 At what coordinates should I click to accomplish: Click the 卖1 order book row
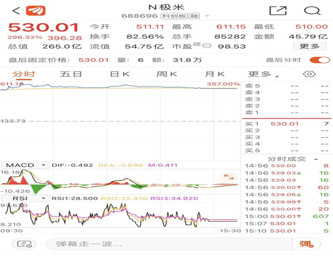click(x=287, y=113)
